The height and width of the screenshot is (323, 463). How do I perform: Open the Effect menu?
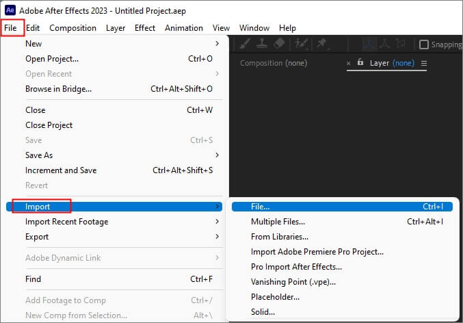coord(145,28)
